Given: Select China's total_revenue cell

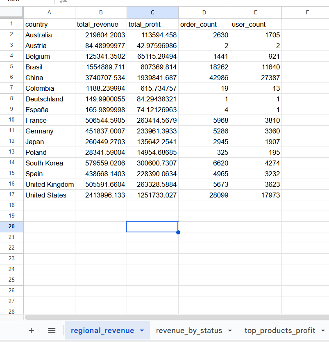Looking at the screenshot, I should point(101,78).
